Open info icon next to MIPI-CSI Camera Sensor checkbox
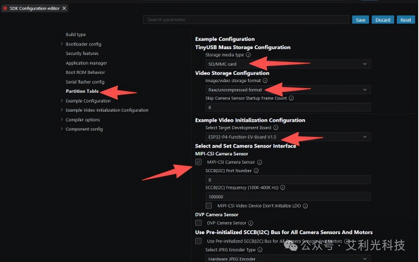419x262 pixels. click(259, 162)
